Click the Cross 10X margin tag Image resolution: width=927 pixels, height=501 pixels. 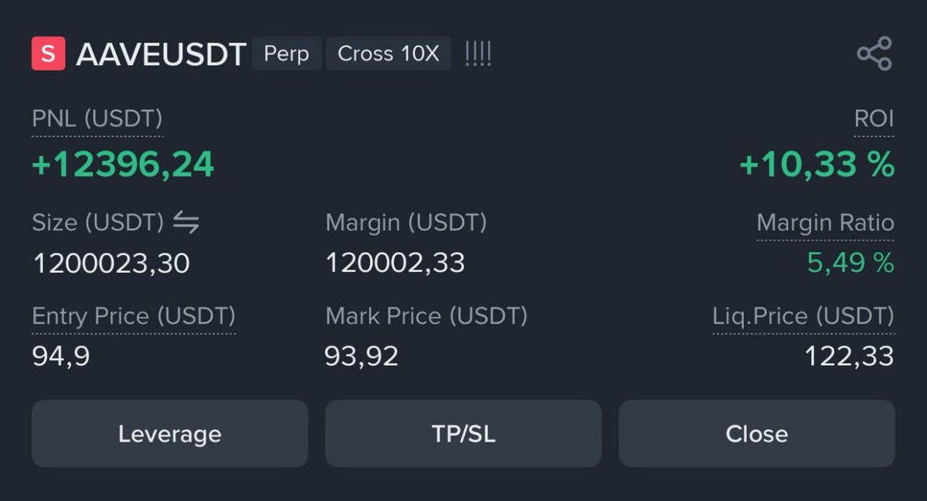[x=389, y=54]
